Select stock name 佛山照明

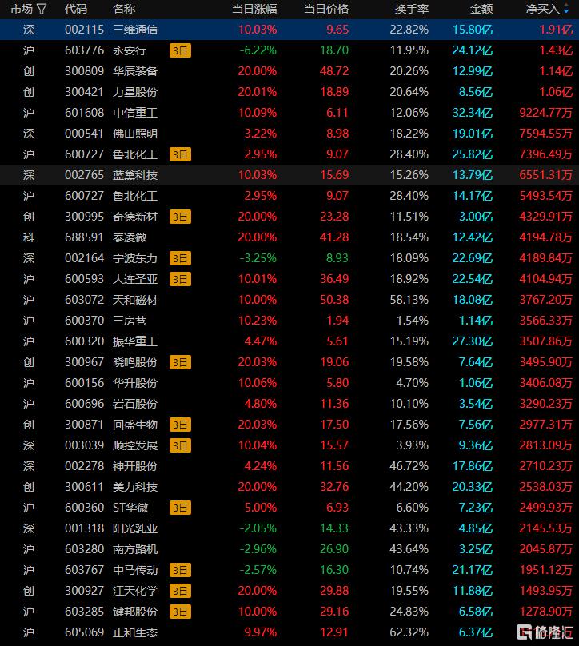click(x=135, y=134)
